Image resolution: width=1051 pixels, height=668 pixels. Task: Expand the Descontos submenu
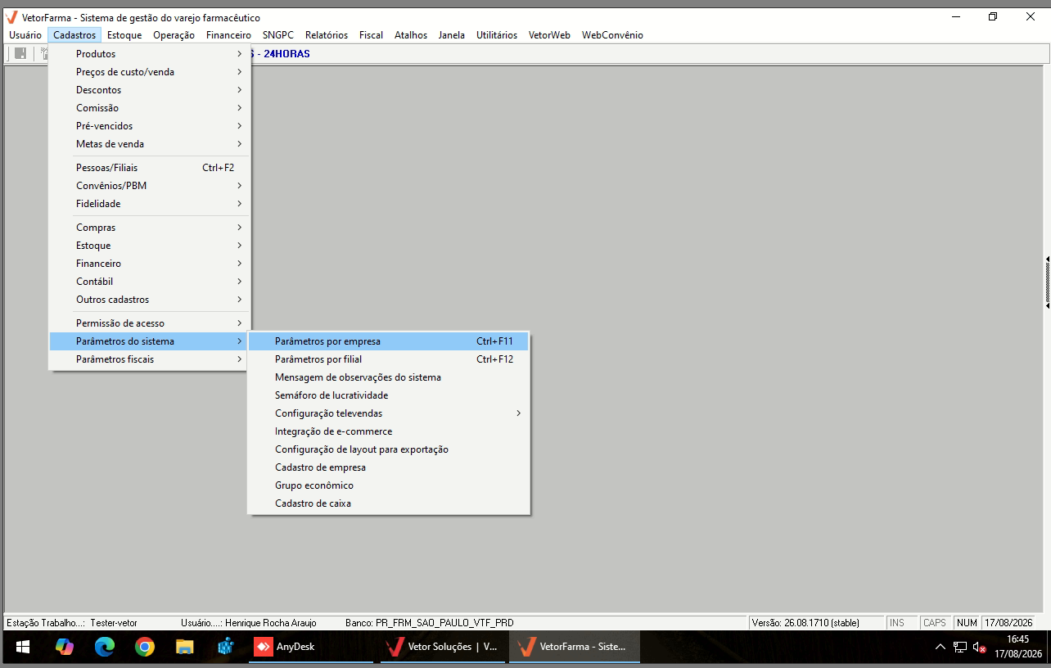(x=151, y=90)
